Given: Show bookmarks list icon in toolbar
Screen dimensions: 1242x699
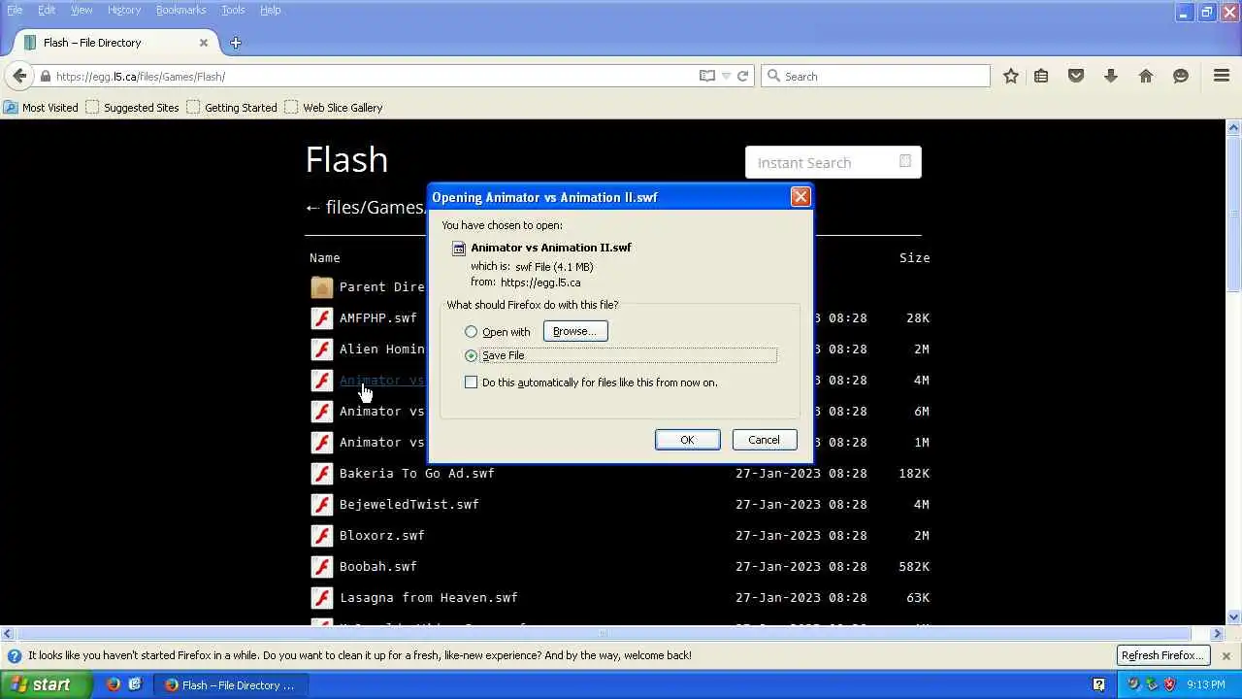Looking at the screenshot, I should (x=1041, y=76).
